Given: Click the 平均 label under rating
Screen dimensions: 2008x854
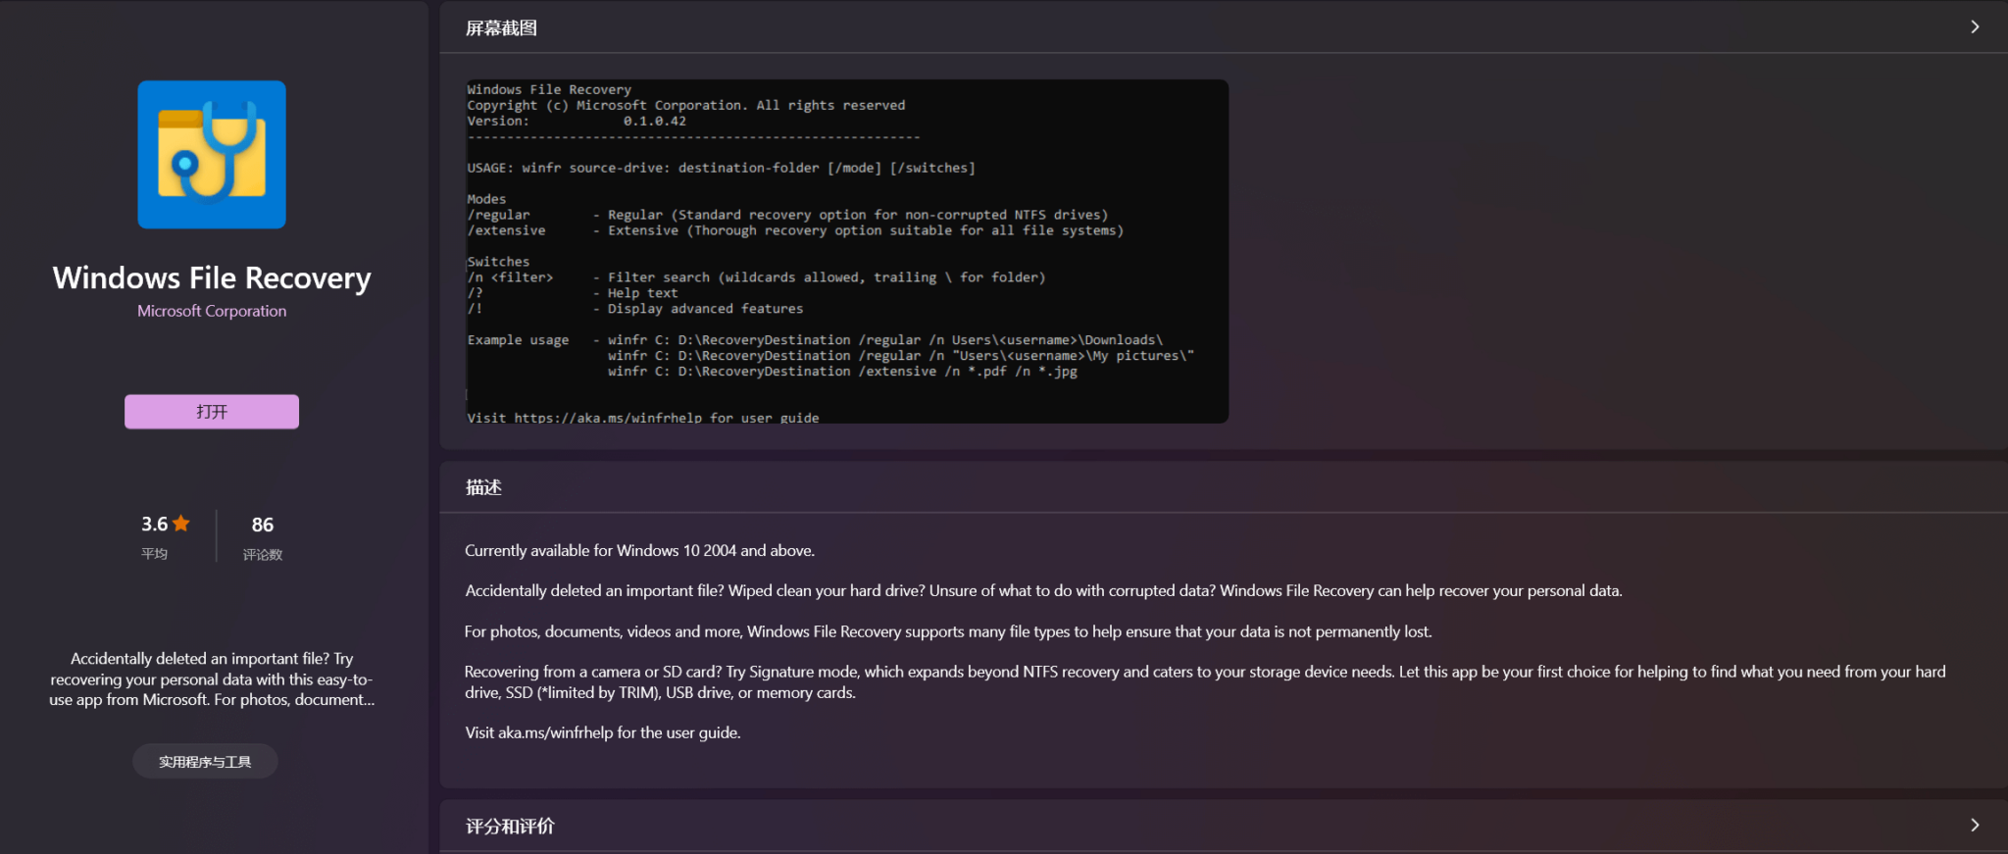Looking at the screenshot, I should tap(154, 554).
